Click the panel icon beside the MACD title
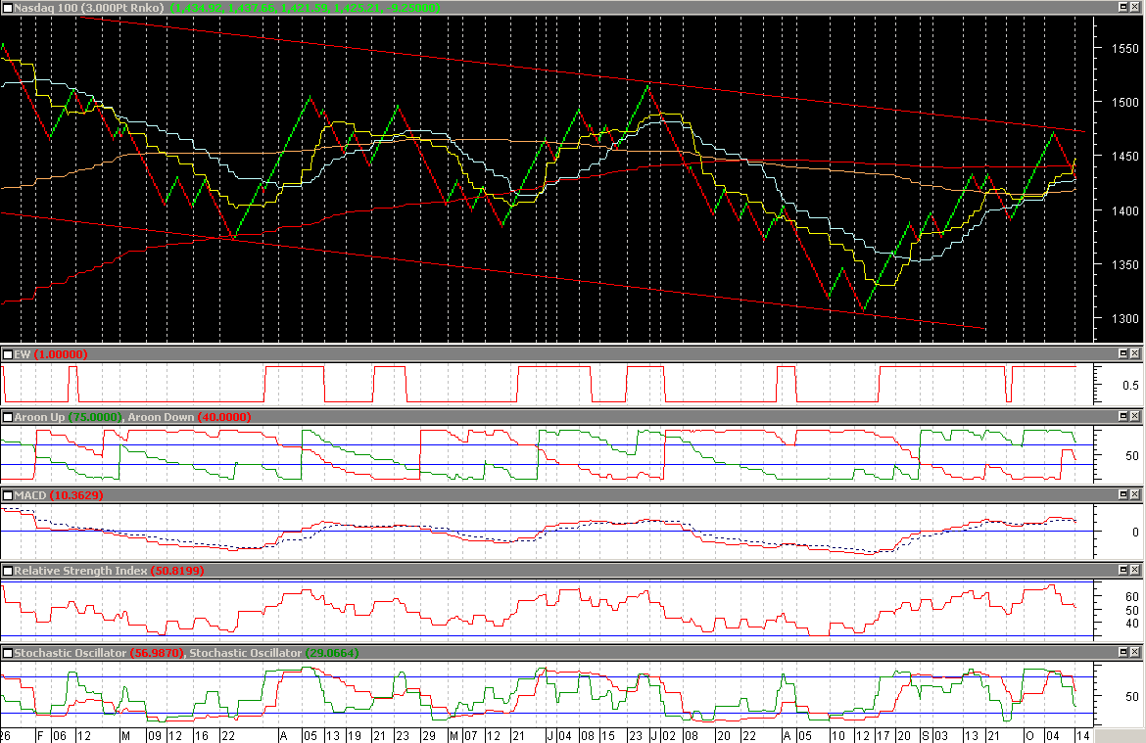The width and height of the screenshot is (1146, 743). [x=10, y=495]
